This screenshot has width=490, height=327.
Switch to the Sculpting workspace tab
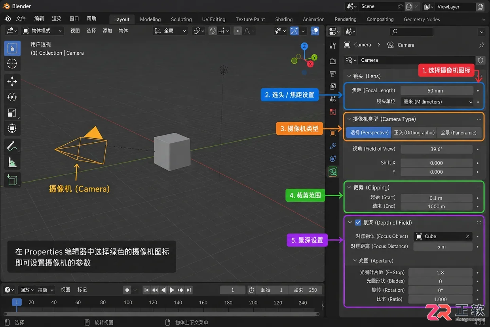(181, 19)
